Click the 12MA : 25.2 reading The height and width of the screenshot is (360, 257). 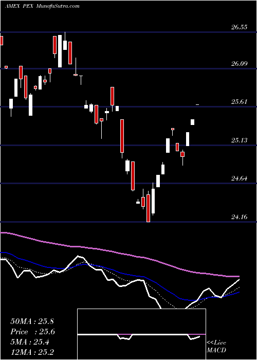click(x=32, y=352)
